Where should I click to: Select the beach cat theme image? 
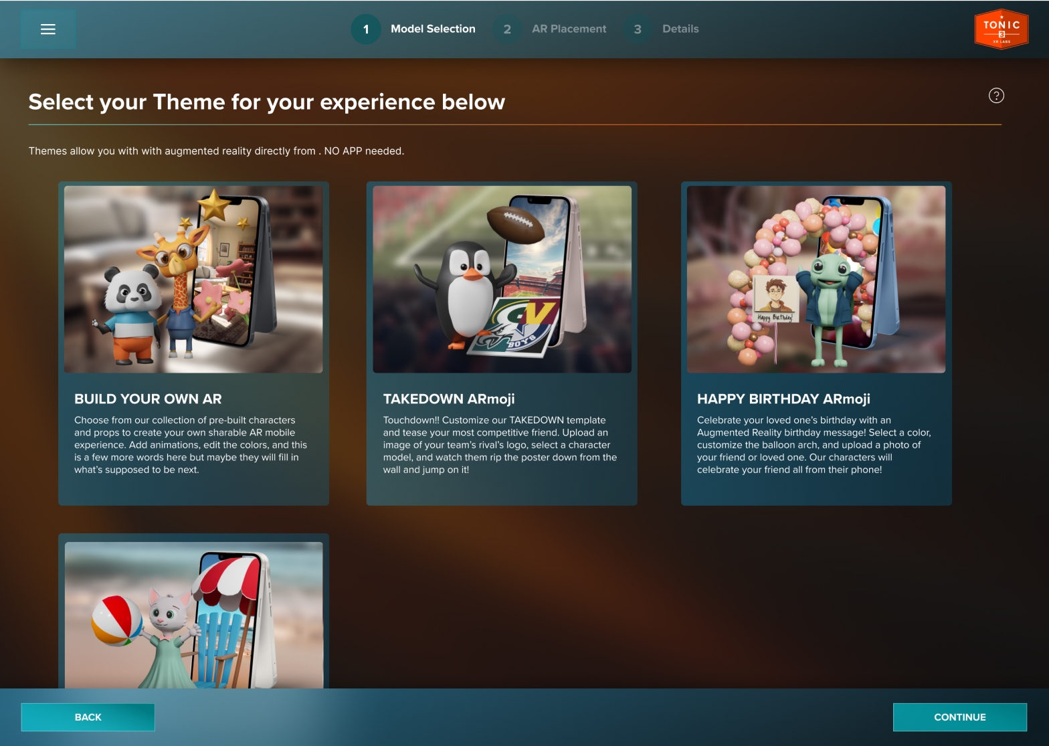pyautogui.click(x=193, y=615)
